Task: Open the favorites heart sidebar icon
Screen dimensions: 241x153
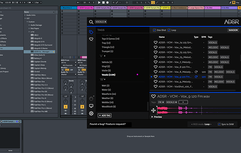Action: point(91,39)
